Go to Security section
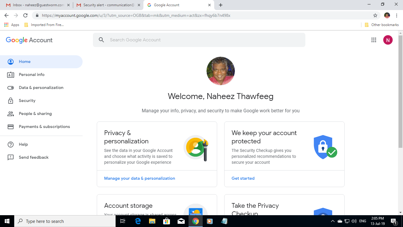Viewport: 403px width, 227px height. pos(41,101)
